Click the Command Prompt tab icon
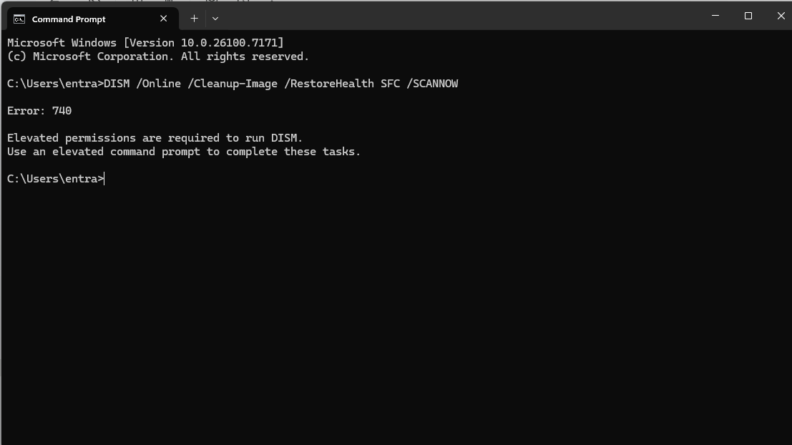The width and height of the screenshot is (792, 445). tap(19, 19)
